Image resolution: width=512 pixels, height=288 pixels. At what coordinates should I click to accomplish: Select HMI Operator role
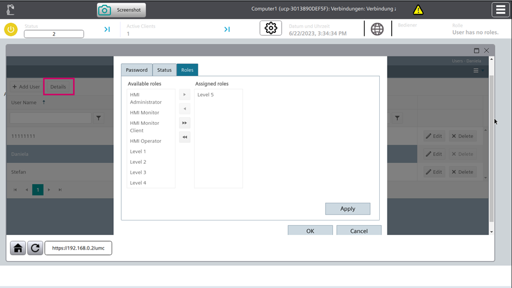pos(151,141)
